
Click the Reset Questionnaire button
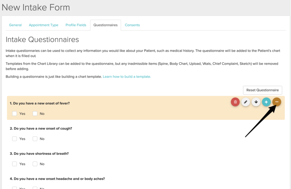click(x=263, y=90)
